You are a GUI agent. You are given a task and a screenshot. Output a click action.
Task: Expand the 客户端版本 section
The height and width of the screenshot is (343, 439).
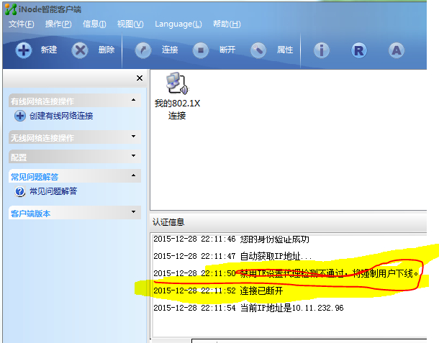point(134,212)
